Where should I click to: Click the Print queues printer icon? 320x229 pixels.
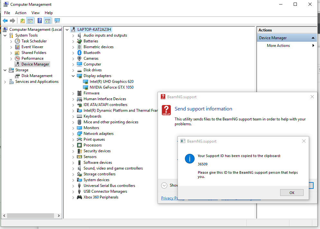point(79,139)
